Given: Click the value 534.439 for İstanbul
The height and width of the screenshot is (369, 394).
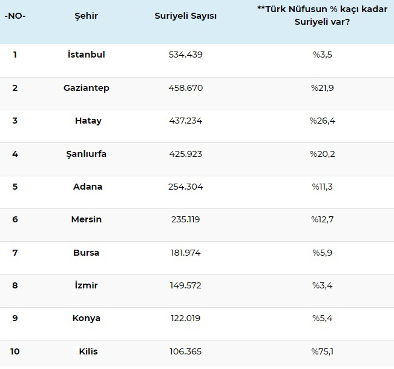Looking at the screenshot, I should pyautogui.click(x=186, y=55).
